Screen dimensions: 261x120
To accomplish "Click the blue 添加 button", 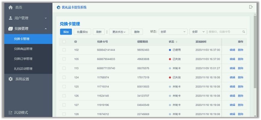I will pos(66,32).
